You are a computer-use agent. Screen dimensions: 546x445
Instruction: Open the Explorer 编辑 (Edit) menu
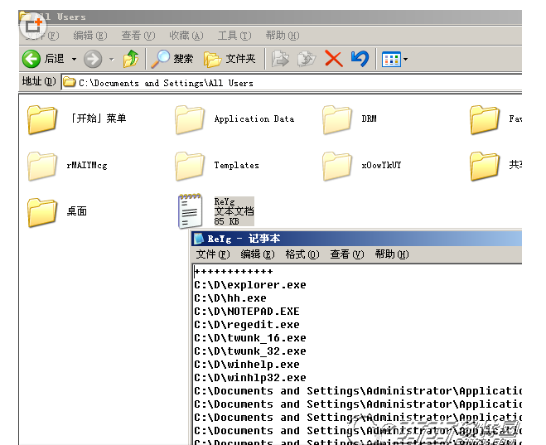click(89, 36)
